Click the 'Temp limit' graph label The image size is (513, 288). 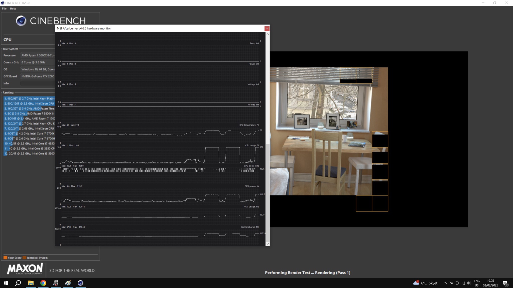point(254,43)
